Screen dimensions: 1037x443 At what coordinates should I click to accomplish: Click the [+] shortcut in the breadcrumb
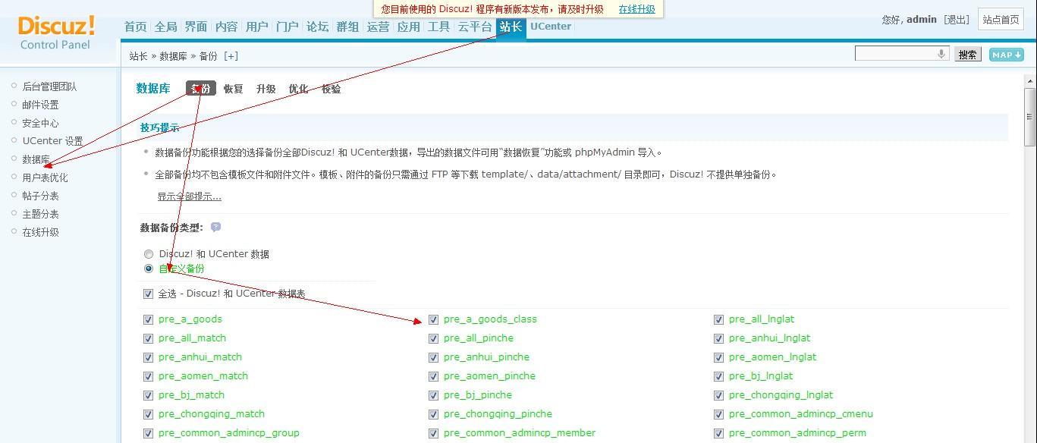pos(231,55)
